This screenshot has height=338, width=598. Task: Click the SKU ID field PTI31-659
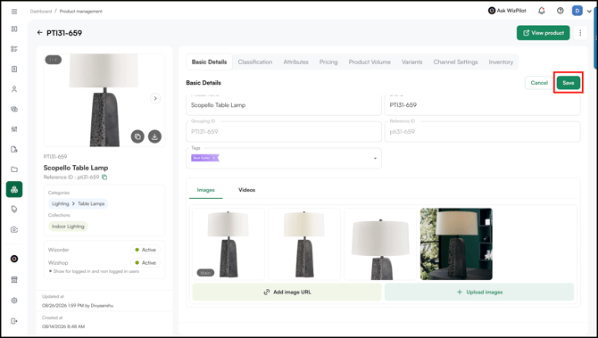pos(483,105)
